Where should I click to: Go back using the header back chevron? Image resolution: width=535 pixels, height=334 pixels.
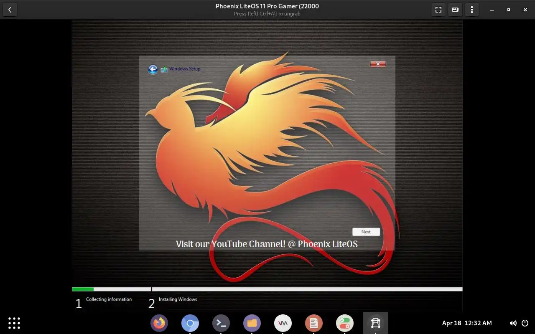(x=10, y=10)
